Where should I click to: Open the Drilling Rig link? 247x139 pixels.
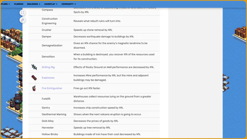48,67
